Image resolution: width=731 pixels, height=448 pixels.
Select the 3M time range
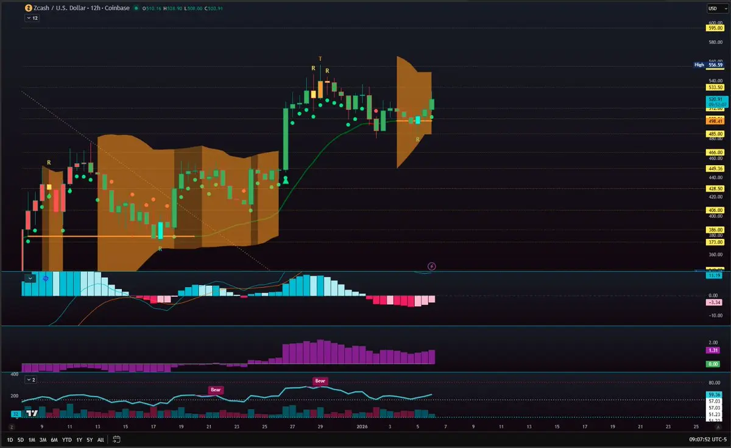tap(43, 439)
